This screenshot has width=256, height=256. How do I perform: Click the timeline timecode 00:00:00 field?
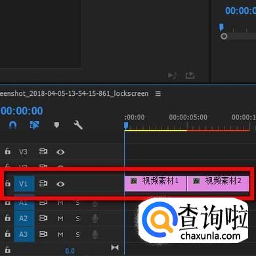coord(22,111)
